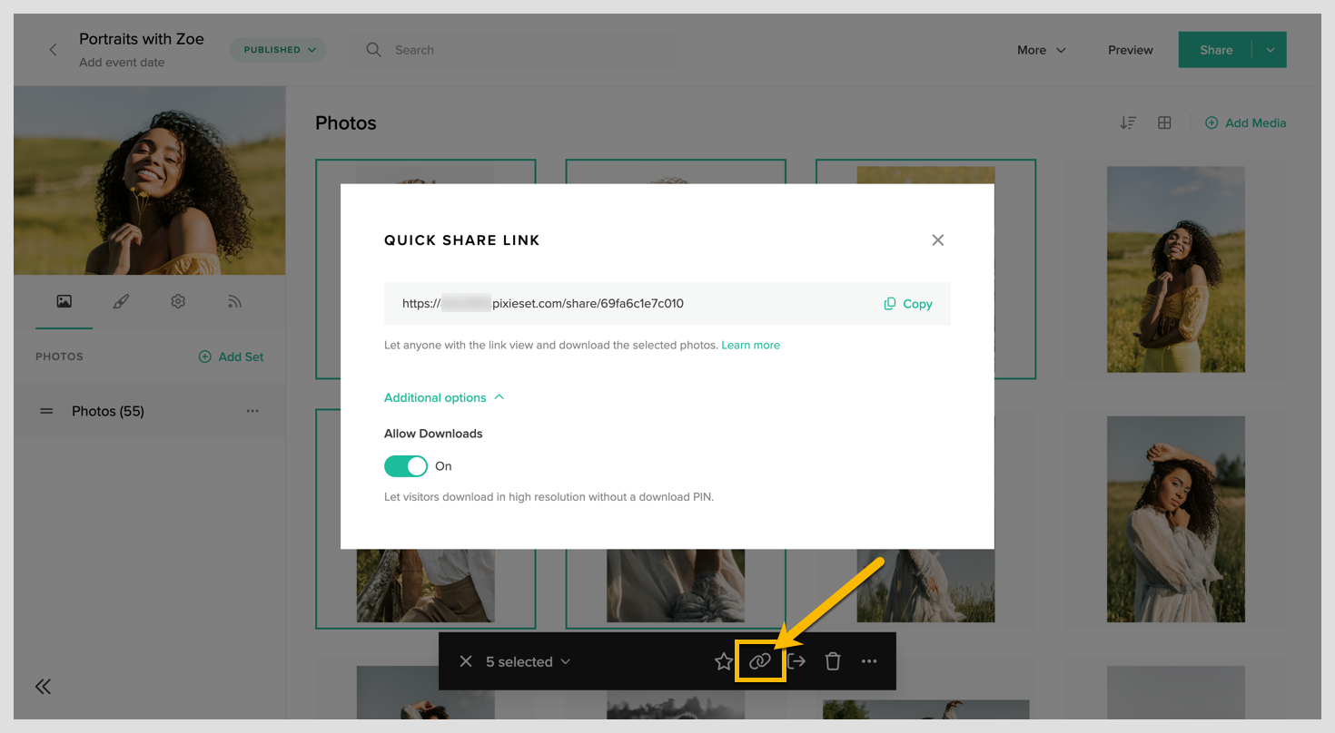Image resolution: width=1335 pixels, height=733 pixels.
Task: Open the sort order icon above the photo grid
Action: [x=1128, y=122]
